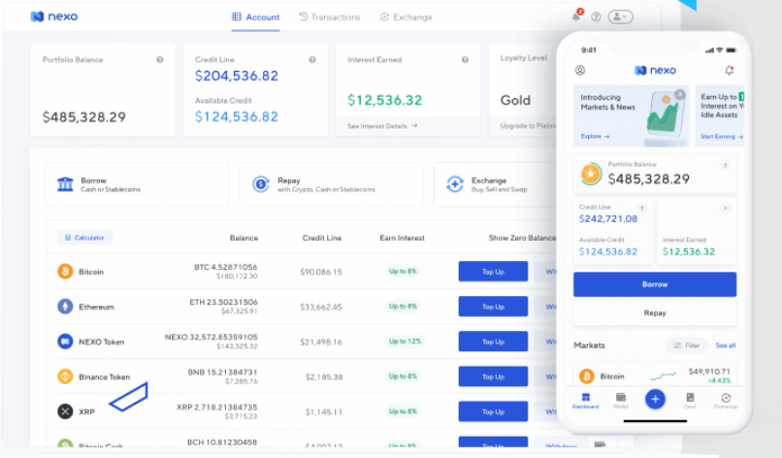The image size is (782, 458).
Task: Click the Ethereum coin icon in table
Action: (x=65, y=307)
